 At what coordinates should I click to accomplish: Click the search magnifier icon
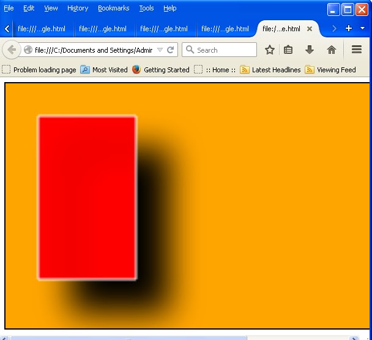pyautogui.click(x=190, y=50)
